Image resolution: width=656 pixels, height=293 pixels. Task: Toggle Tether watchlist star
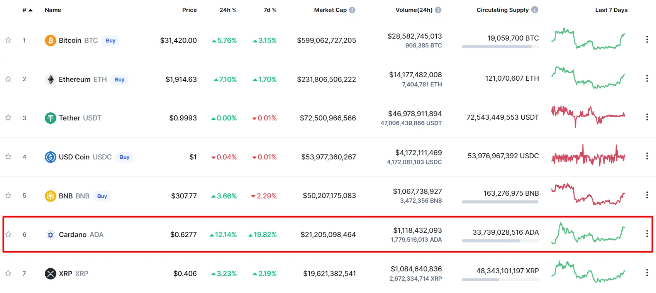pos(8,118)
